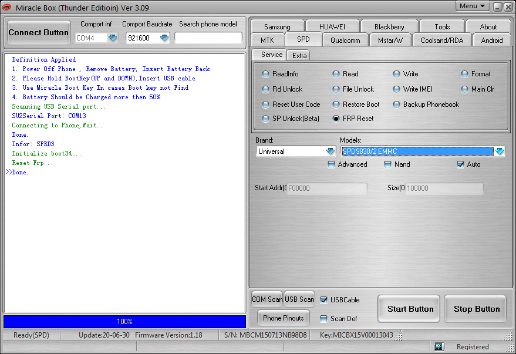Select the SPD tab
This screenshot has height=354, width=516.
coord(303,39)
